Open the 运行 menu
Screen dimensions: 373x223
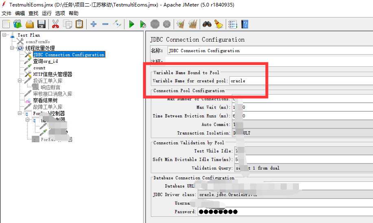(x=47, y=13)
